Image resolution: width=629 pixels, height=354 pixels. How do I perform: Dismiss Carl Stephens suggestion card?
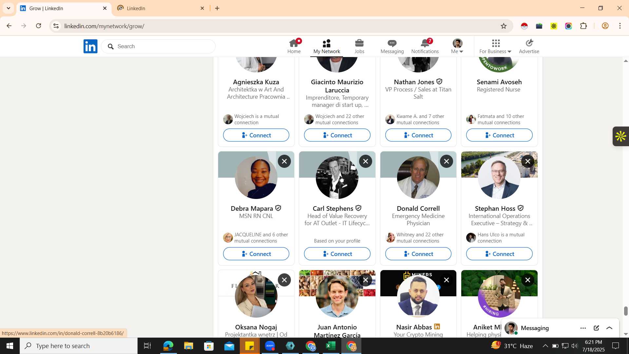pyautogui.click(x=366, y=161)
